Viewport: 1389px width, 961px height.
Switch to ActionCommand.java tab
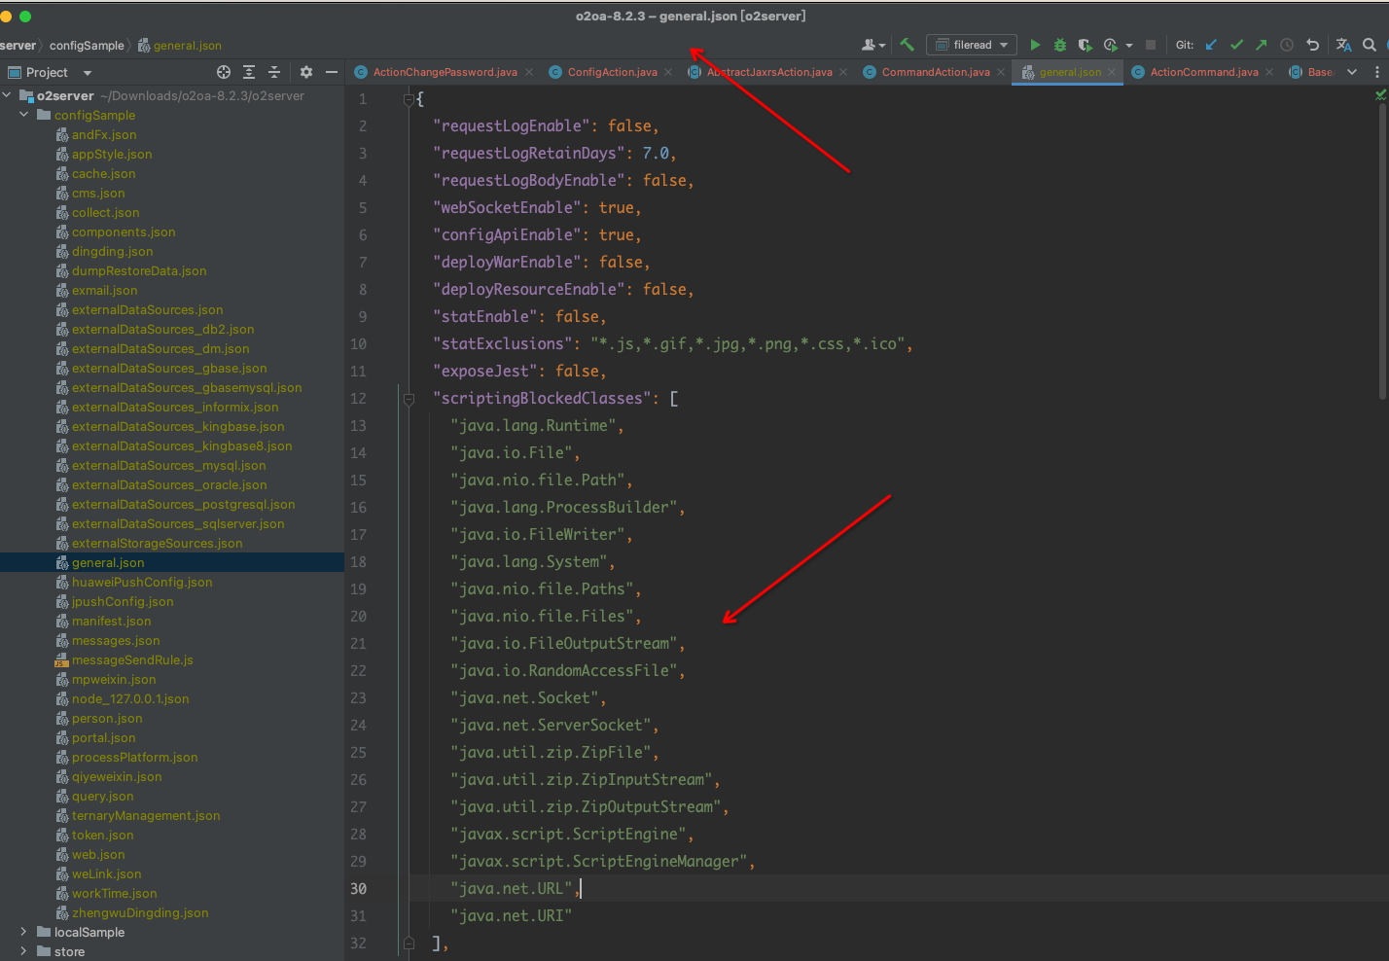coord(1203,72)
